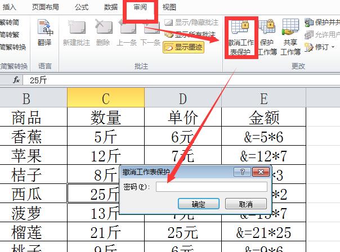This screenshot has width=340, height=252.
Task: Open the 页面布局 ribbon tab
Action: (46, 7)
